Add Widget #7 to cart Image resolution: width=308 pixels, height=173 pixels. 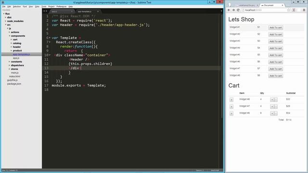coord(276,69)
